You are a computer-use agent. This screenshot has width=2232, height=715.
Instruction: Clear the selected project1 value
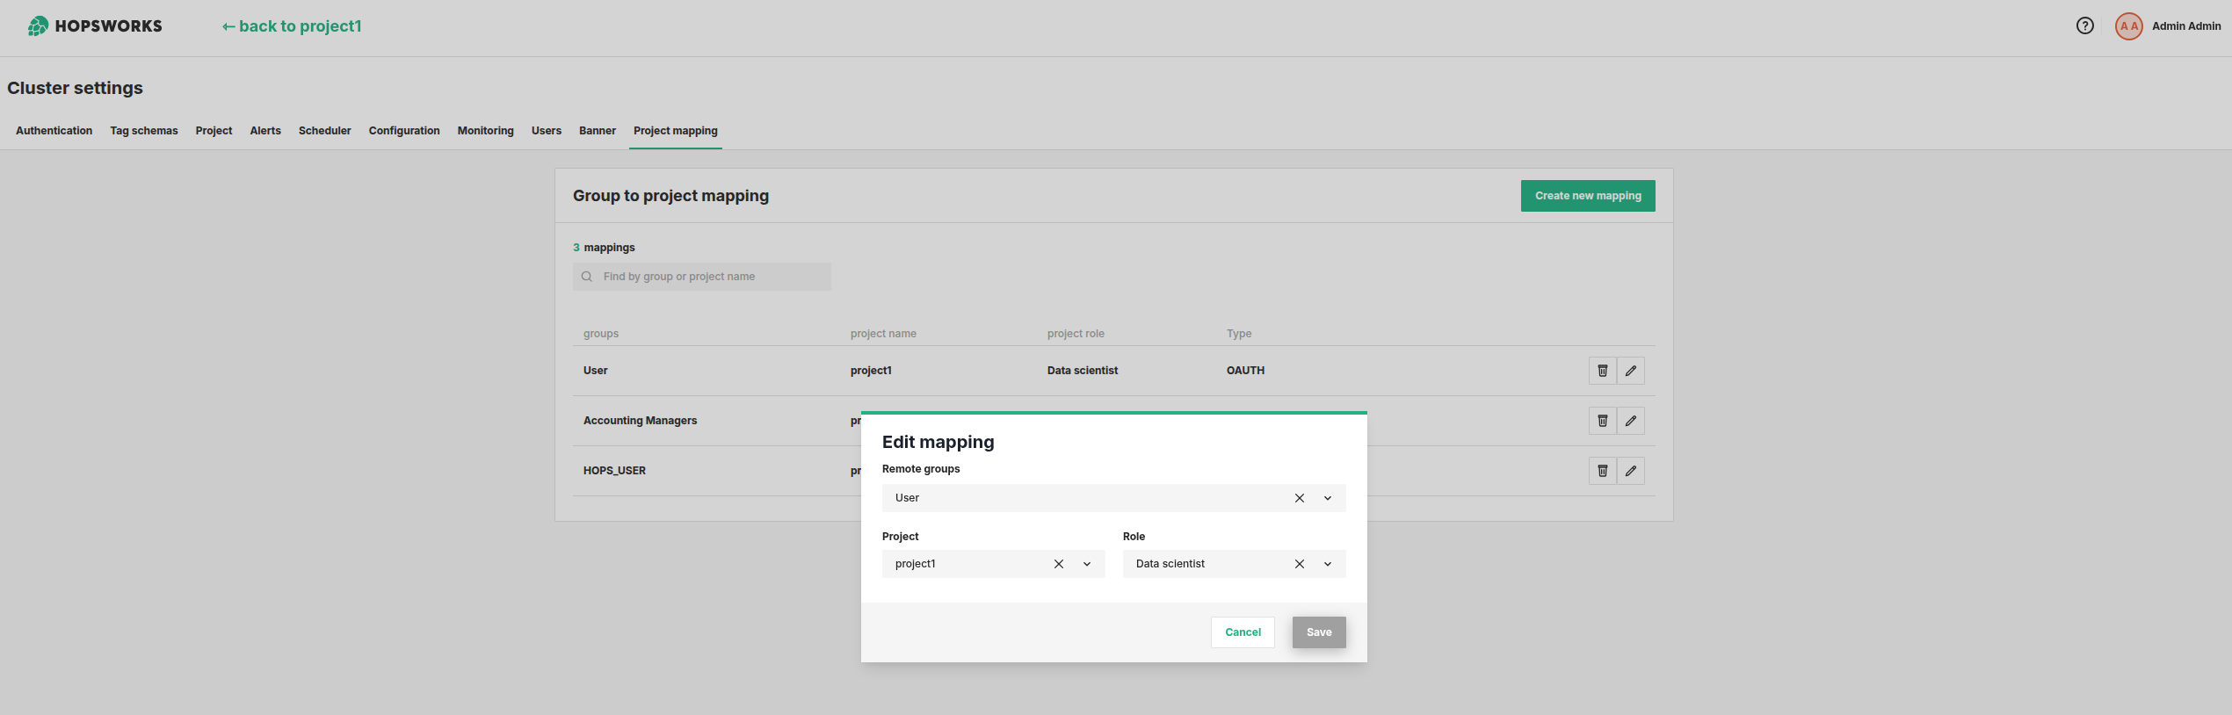[1058, 564]
